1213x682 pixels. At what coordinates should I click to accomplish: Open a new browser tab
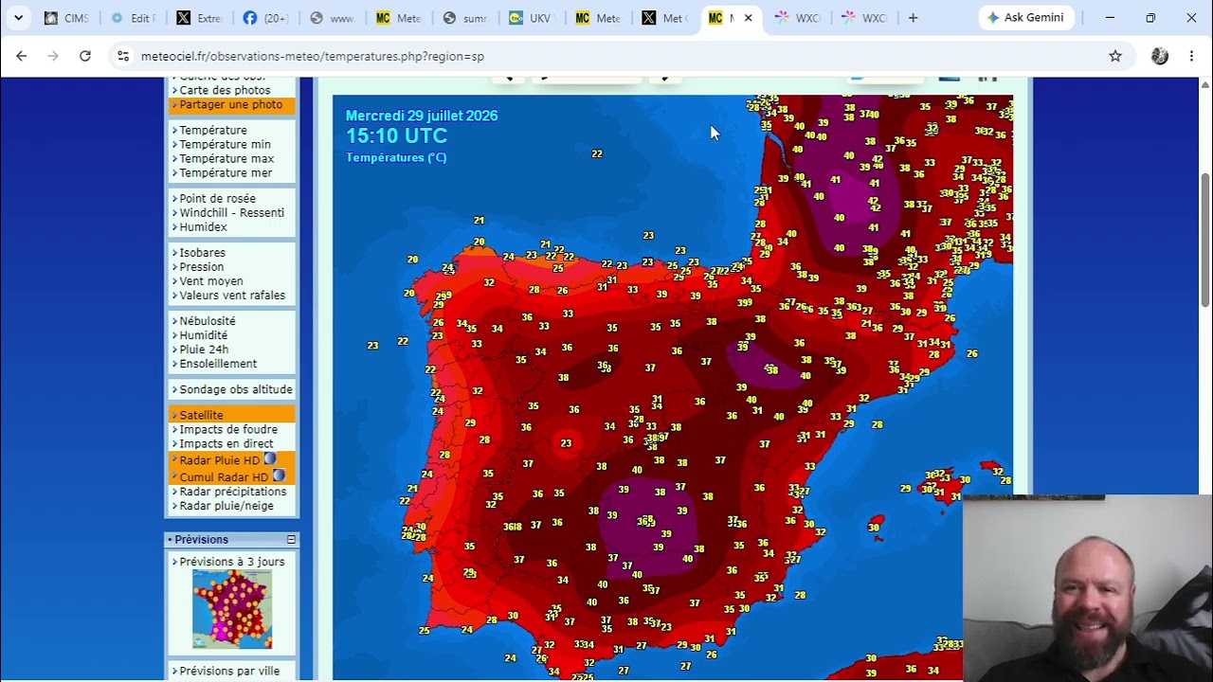(x=913, y=17)
